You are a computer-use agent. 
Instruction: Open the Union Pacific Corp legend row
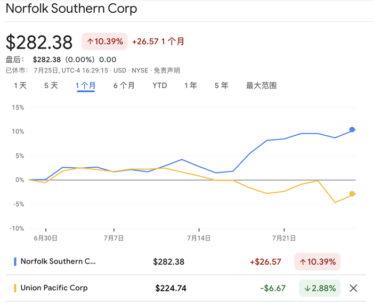pyautogui.click(x=54, y=288)
